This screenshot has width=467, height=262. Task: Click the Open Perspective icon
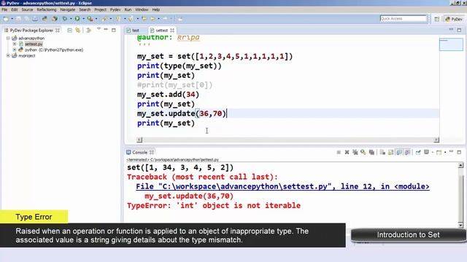[436, 19]
